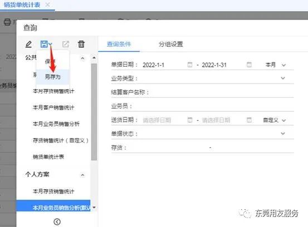
Task: Collapse the 公共 scheme group
Action: pyautogui.click(x=82, y=58)
